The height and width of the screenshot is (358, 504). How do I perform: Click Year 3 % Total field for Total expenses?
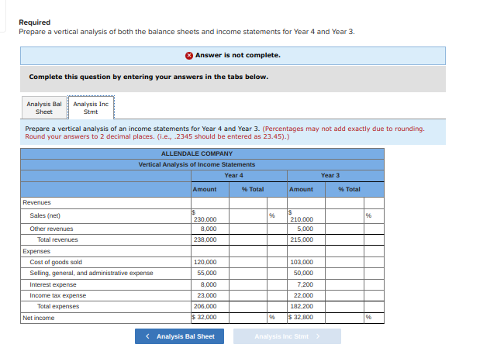click(344, 307)
